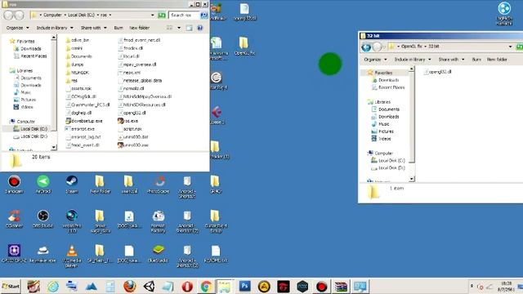Open Music library in the 32 bit window
Viewport: 523px width, 294px height.
[x=380, y=124]
